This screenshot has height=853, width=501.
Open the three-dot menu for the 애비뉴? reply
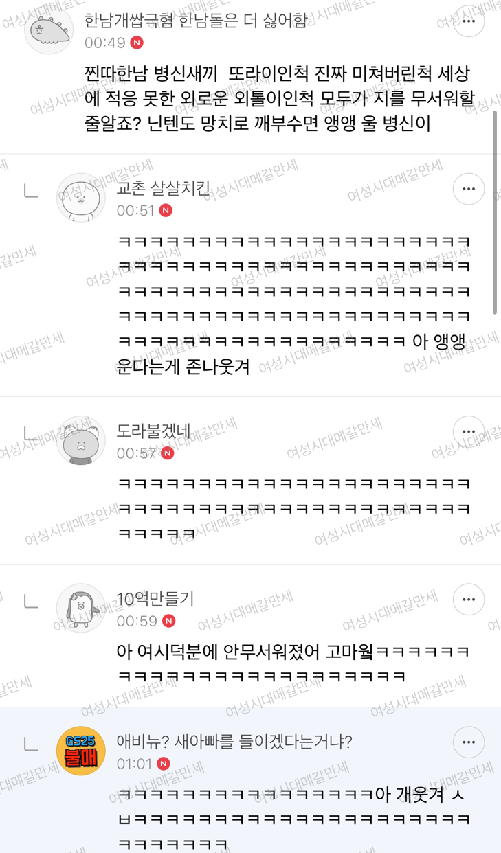[469, 742]
